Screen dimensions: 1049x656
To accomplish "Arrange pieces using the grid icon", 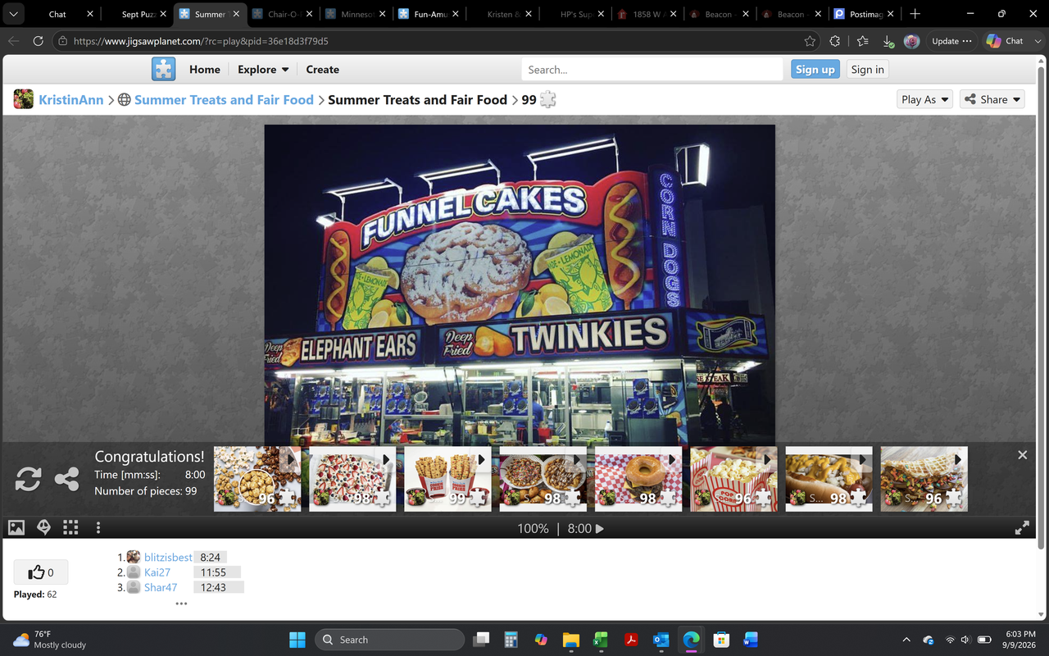I will click(x=71, y=528).
